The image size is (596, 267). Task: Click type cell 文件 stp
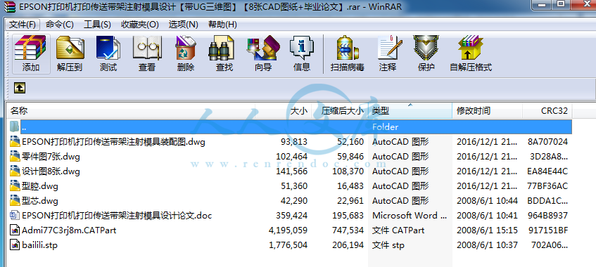pyautogui.click(x=388, y=245)
